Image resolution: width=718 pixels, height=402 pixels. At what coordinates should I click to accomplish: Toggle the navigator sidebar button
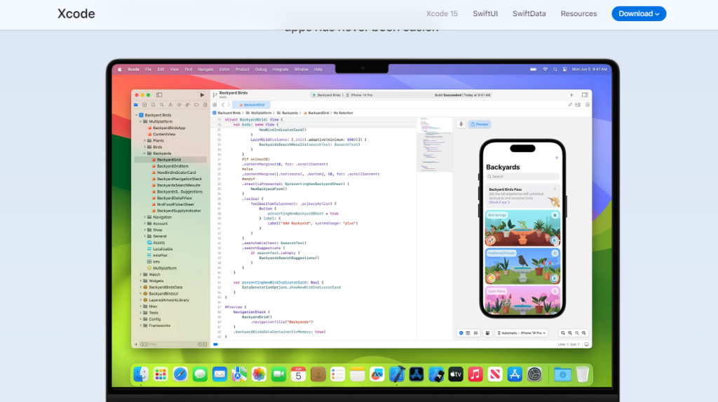point(159,95)
